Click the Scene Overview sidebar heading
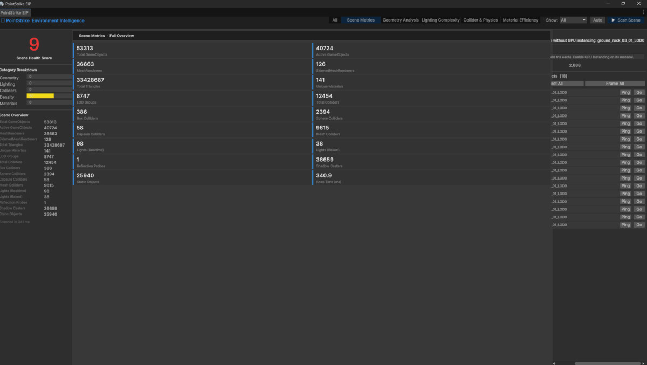 point(14,115)
